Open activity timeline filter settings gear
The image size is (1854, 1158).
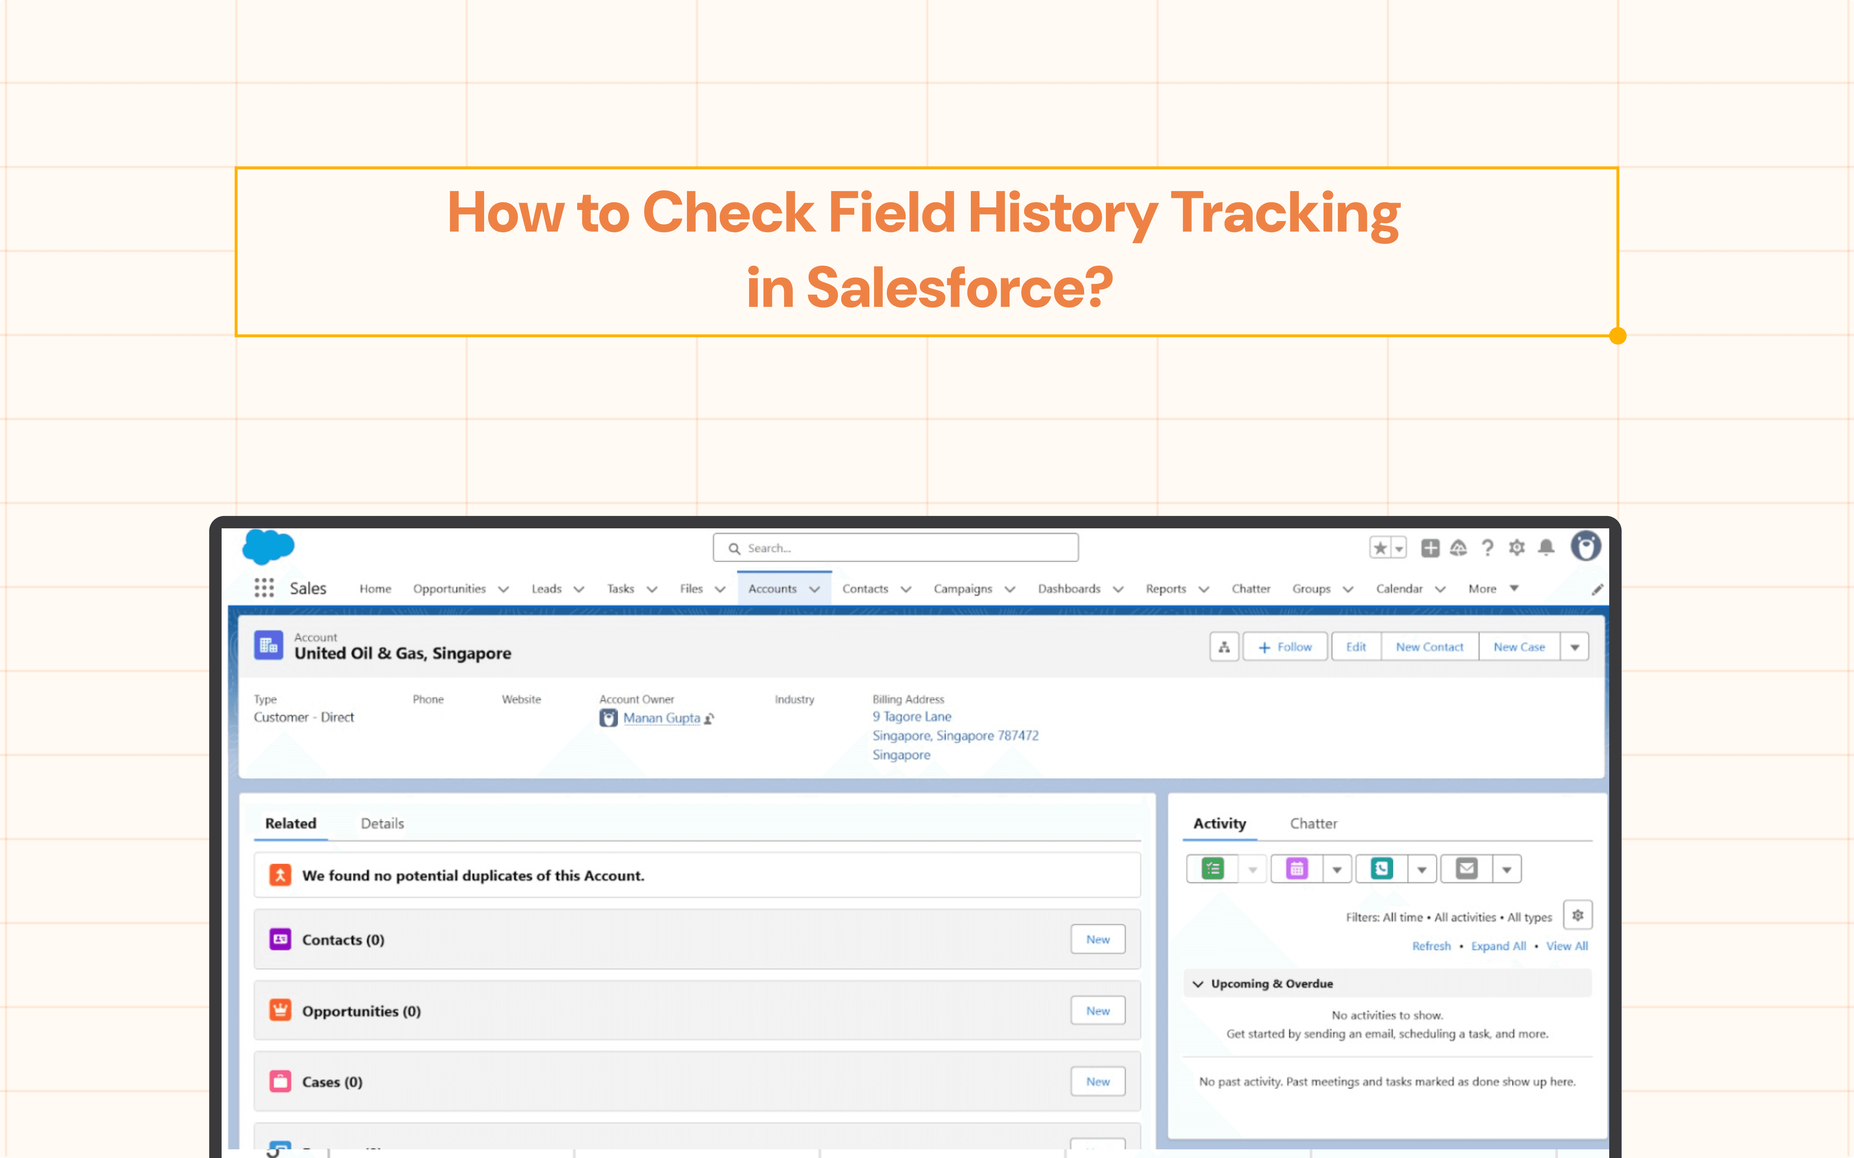point(1577,915)
